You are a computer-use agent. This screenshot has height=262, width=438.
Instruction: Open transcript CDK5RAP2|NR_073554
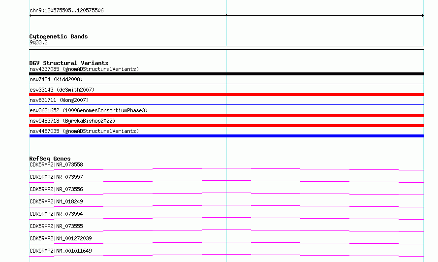click(56, 214)
